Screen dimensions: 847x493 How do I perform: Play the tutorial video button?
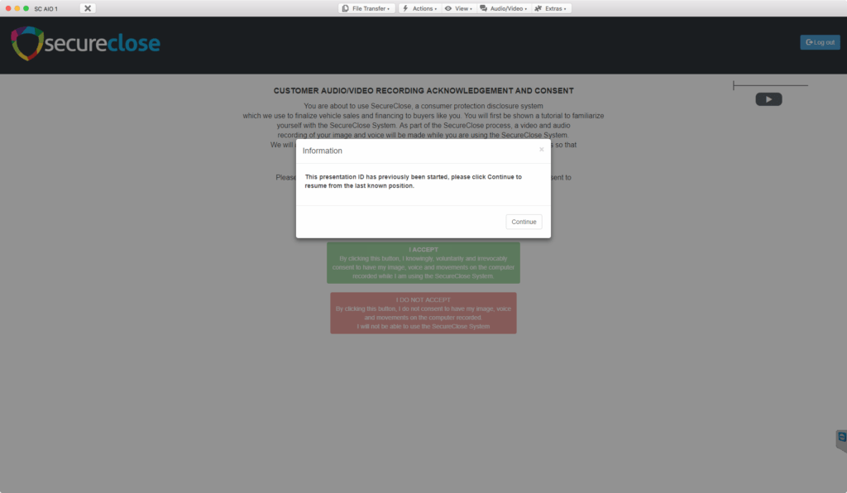coord(768,99)
